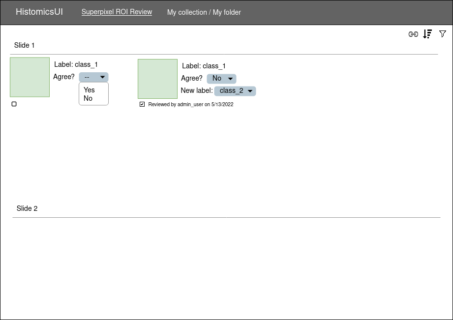The image size is (453, 320).
Task: Select the first green ROI thumbnail
Action: click(x=30, y=77)
